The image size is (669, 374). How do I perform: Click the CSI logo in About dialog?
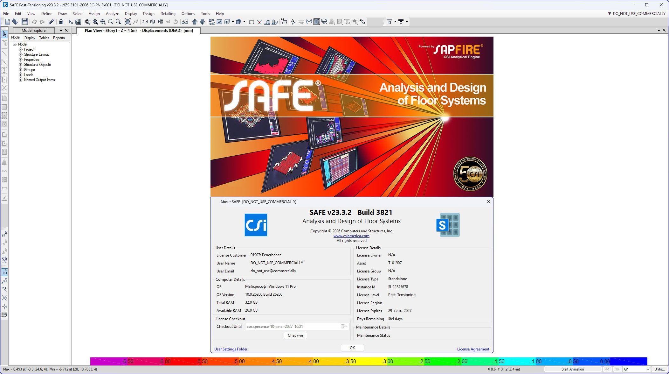tap(256, 225)
